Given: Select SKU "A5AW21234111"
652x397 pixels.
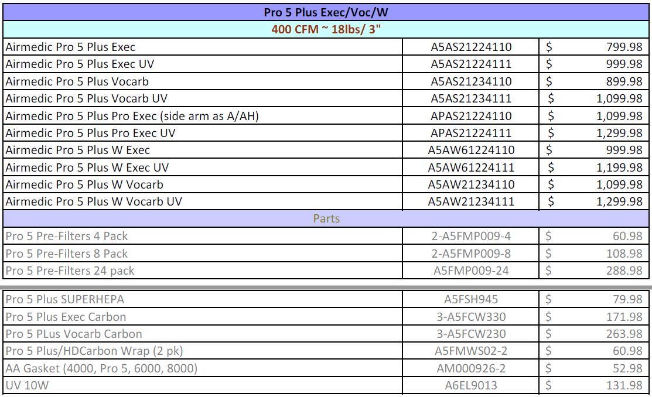Looking at the screenshot, I should point(471,201).
